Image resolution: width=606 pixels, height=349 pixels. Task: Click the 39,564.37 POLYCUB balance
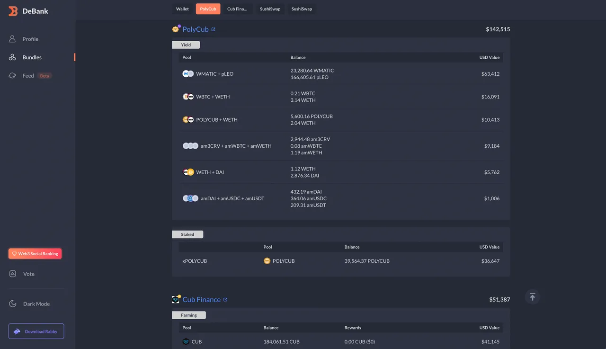tap(367, 261)
